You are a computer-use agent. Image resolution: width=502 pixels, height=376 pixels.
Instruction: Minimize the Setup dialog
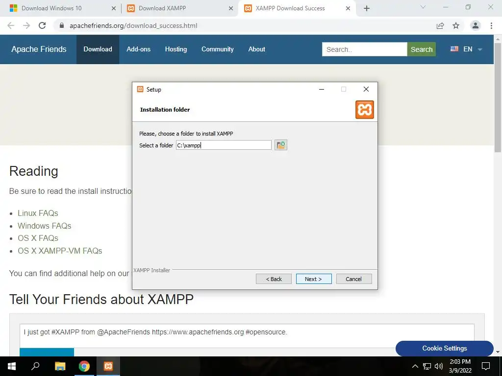(x=322, y=89)
